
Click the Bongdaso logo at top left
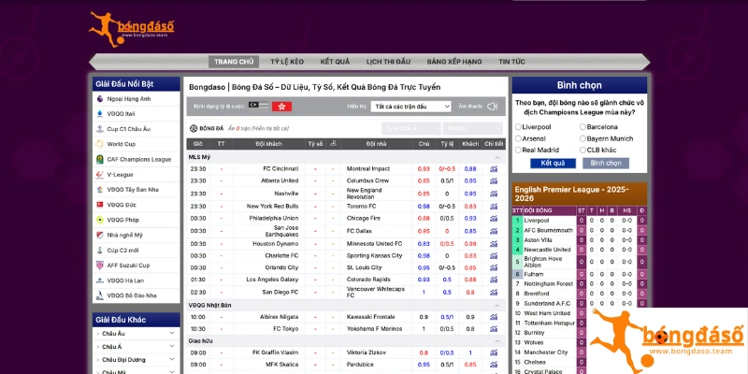(x=132, y=30)
